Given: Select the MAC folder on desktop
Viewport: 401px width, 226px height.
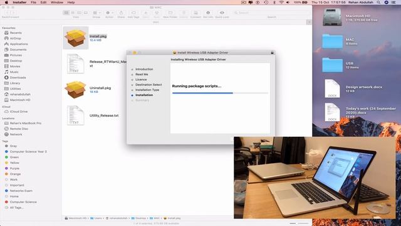Looking at the screenshot, I should (332, 41).
